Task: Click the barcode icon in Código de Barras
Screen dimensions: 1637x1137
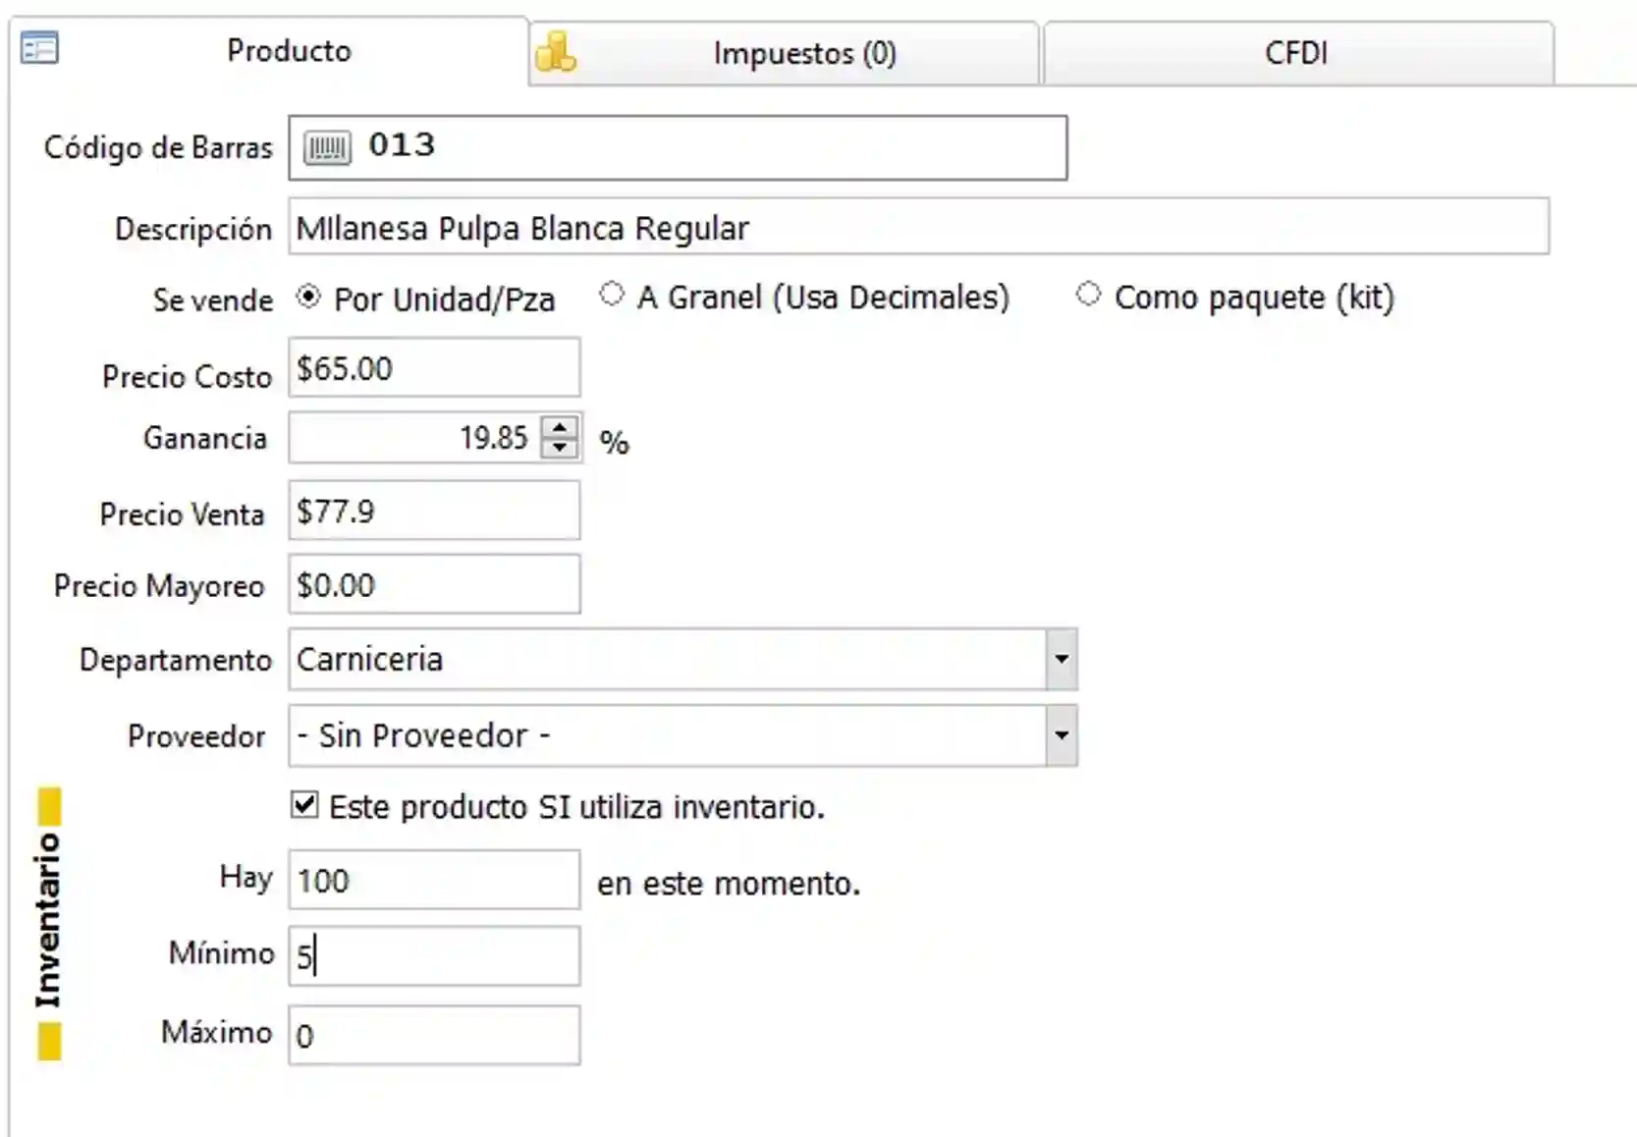Action: click(327, 147)
